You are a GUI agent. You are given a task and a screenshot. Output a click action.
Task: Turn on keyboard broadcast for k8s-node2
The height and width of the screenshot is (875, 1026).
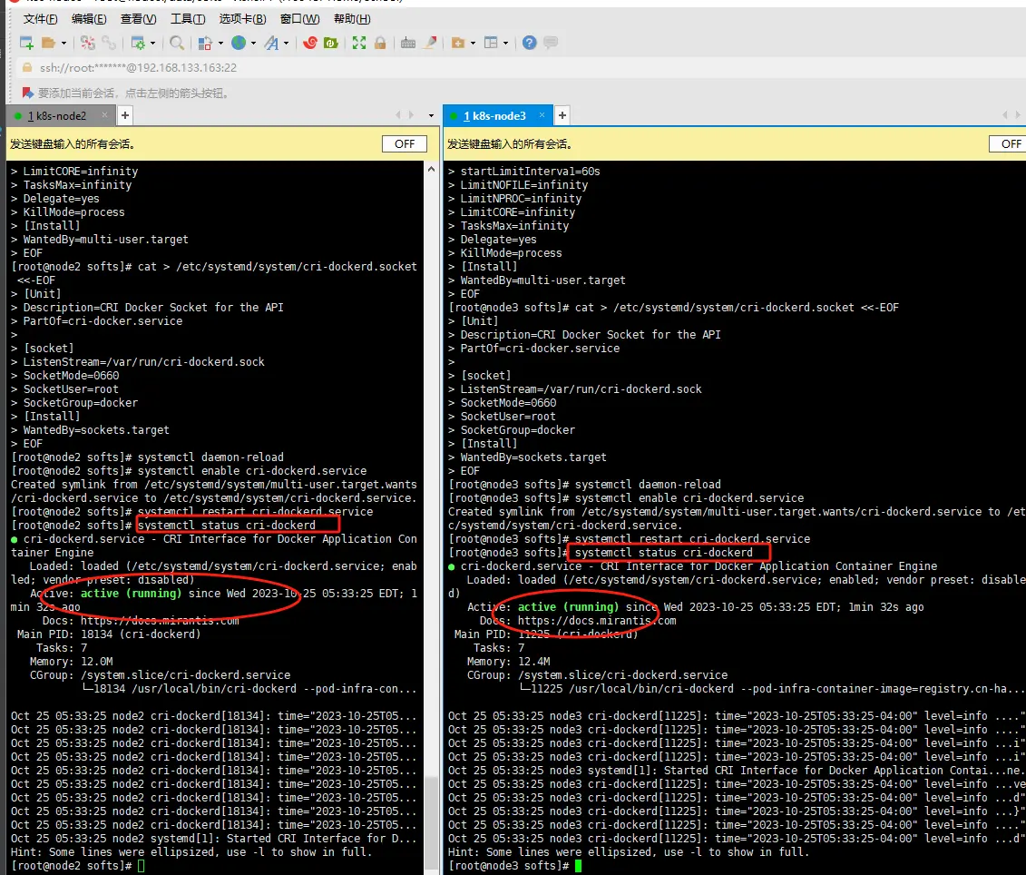point(404,143)
